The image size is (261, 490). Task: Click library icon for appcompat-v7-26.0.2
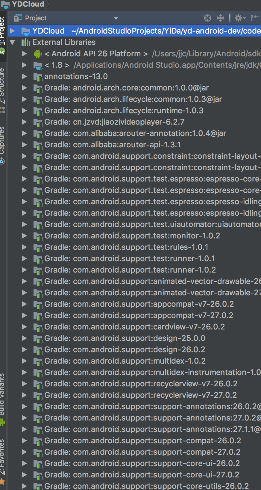pyautogui.click(x=38, y=305)
